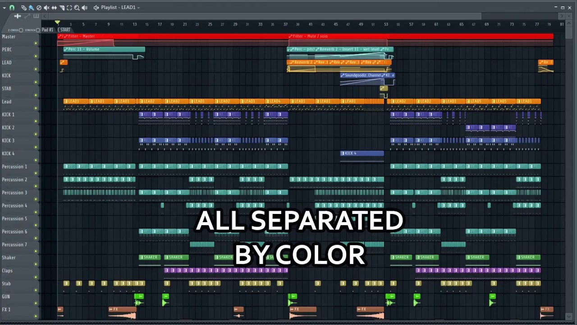Select the Playback tool
577x325 pixels.
tap(85, 8)
